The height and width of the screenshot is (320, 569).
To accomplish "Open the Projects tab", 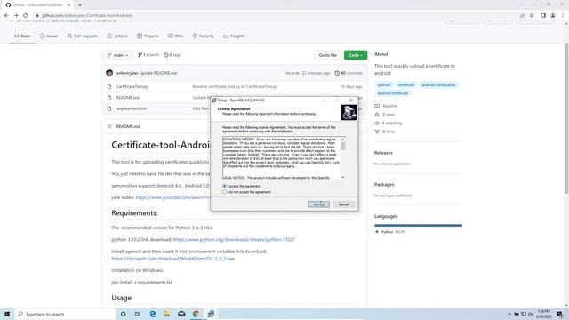I will [148, 36].
